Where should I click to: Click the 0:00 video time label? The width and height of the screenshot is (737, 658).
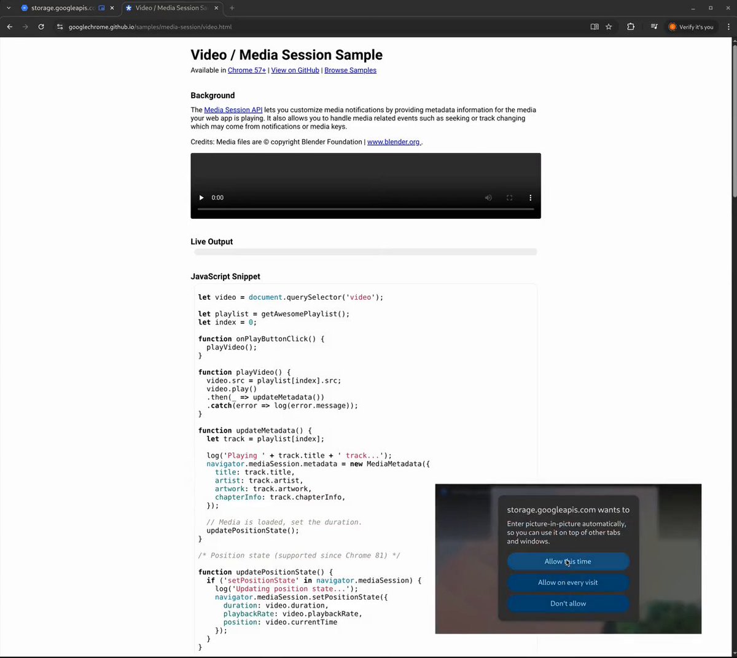pyautogui.click(x=217, y=198)
